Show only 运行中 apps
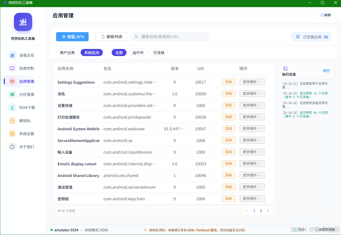 tap(138, 53)
